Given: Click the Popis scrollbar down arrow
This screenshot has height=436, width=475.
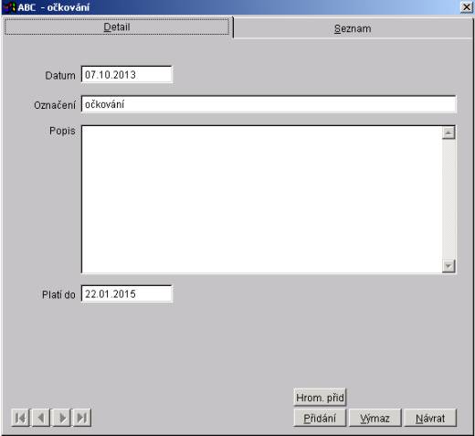Looking at the screenshot, I should point(449,266).
